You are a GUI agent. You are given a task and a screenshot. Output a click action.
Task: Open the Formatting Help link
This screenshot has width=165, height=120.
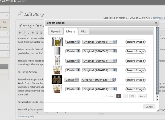(26, 117)
